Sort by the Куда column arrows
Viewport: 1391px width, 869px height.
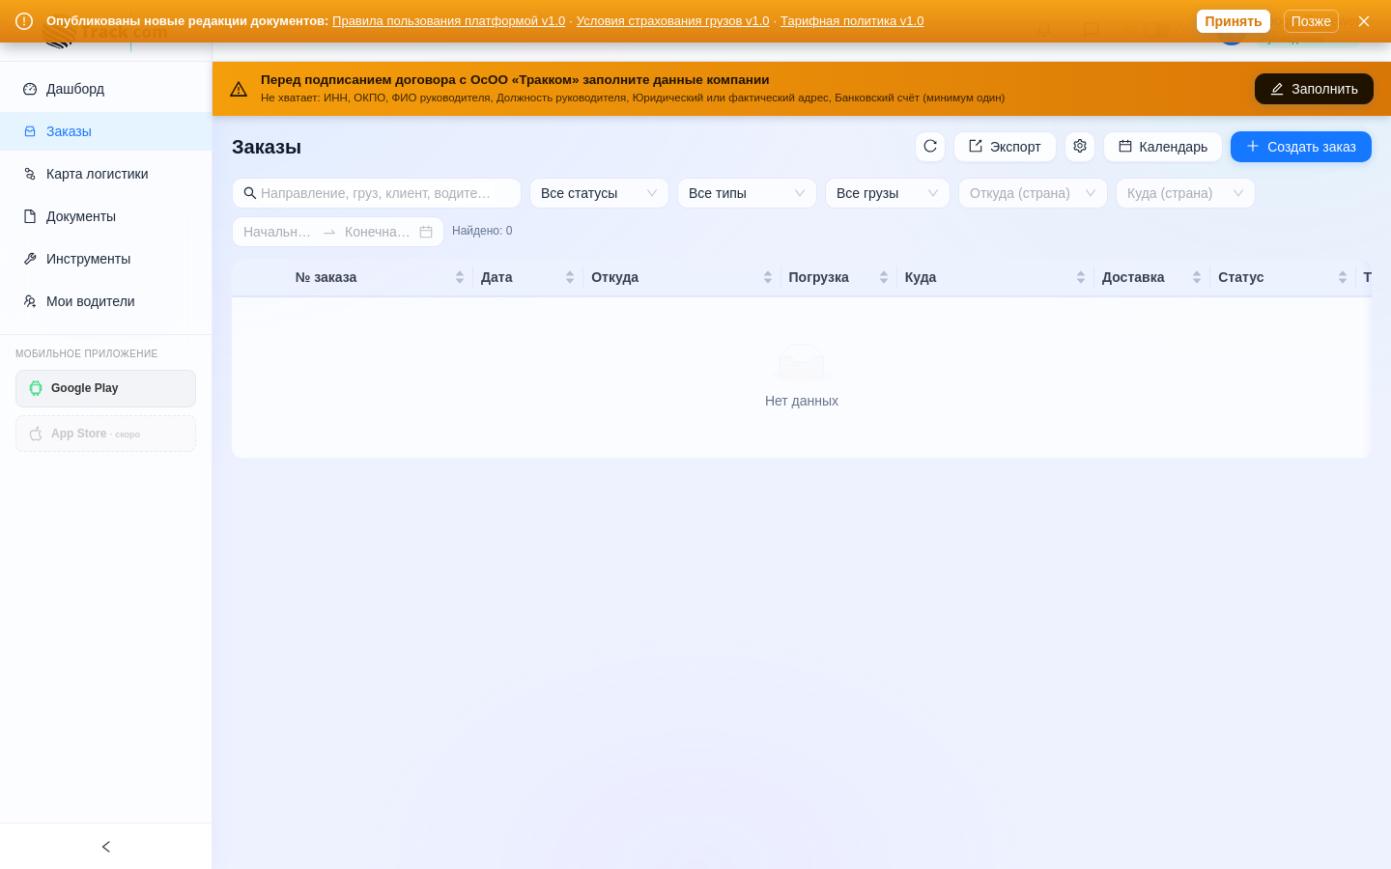1081,277
